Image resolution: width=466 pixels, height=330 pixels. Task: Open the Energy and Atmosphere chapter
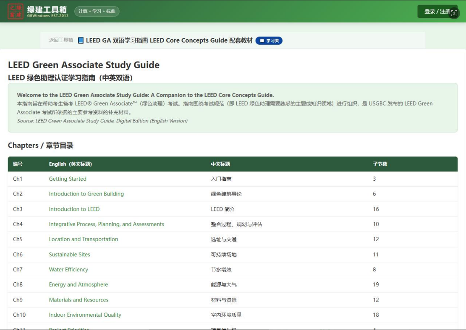coord(79,285)
